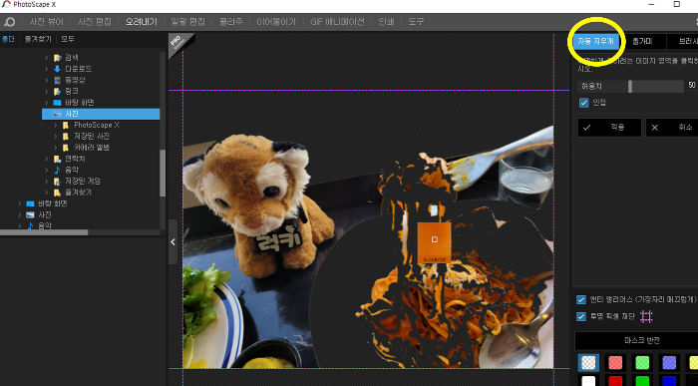The image size is (698, 386).
Task: Select the solid white background swatch
Action: coord(588,381)
